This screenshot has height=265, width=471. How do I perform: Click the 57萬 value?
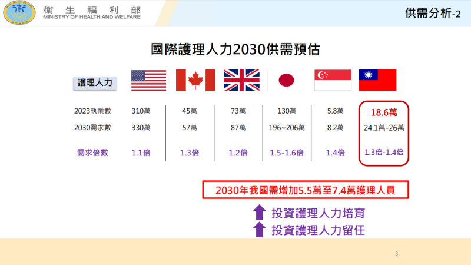click(190, 128)
